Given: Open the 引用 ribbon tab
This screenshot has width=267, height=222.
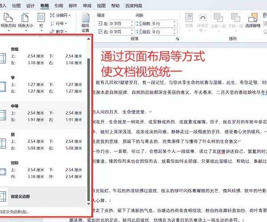Looking at the screenshot, I should (x=58, y=6).
